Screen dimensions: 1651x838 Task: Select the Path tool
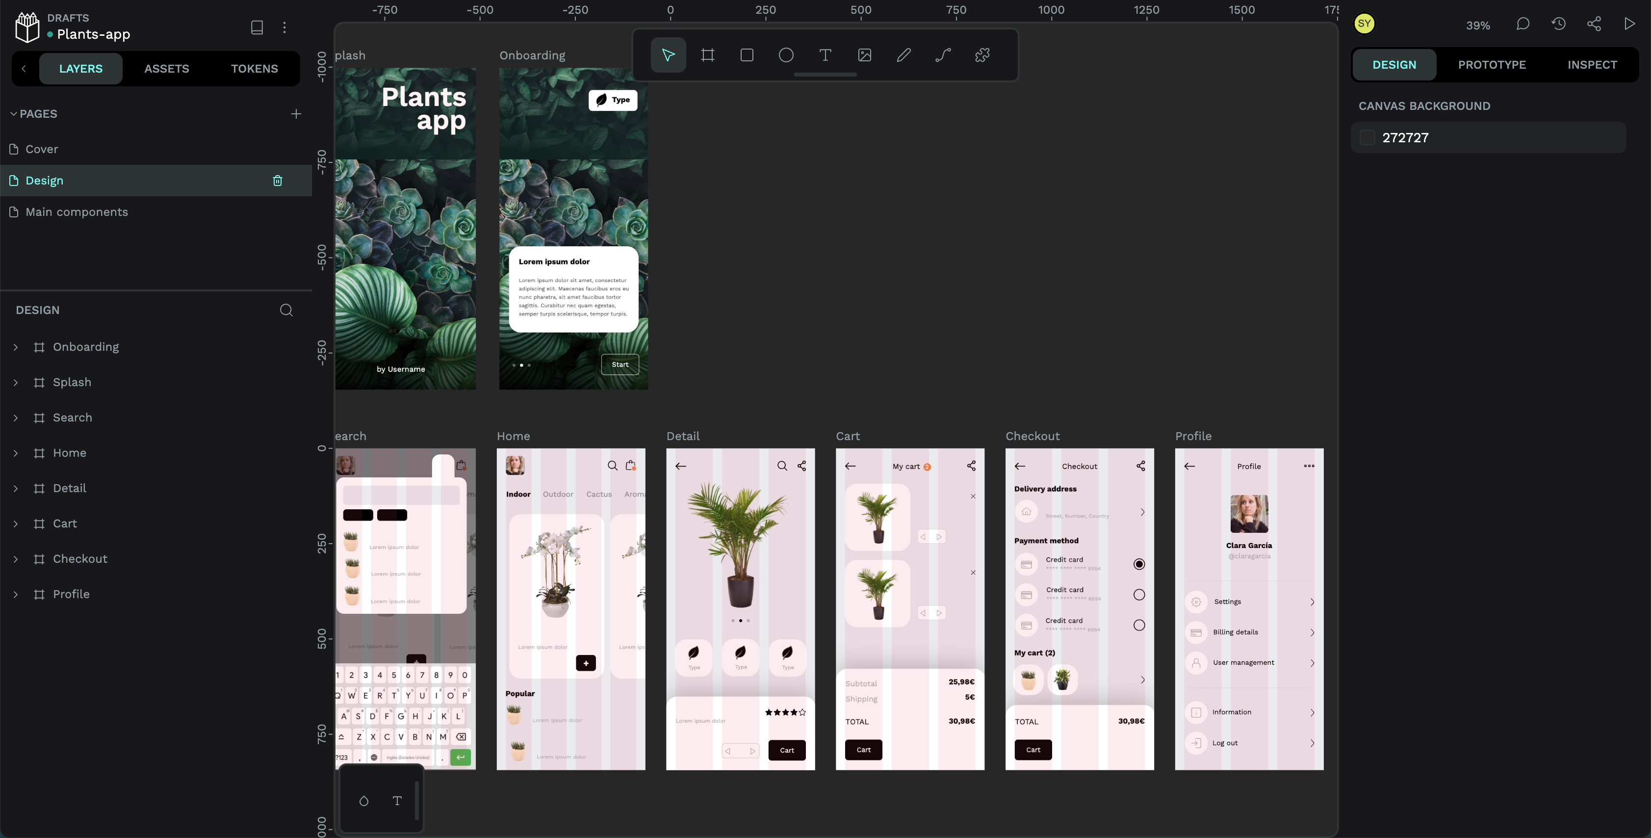[943, 55]
